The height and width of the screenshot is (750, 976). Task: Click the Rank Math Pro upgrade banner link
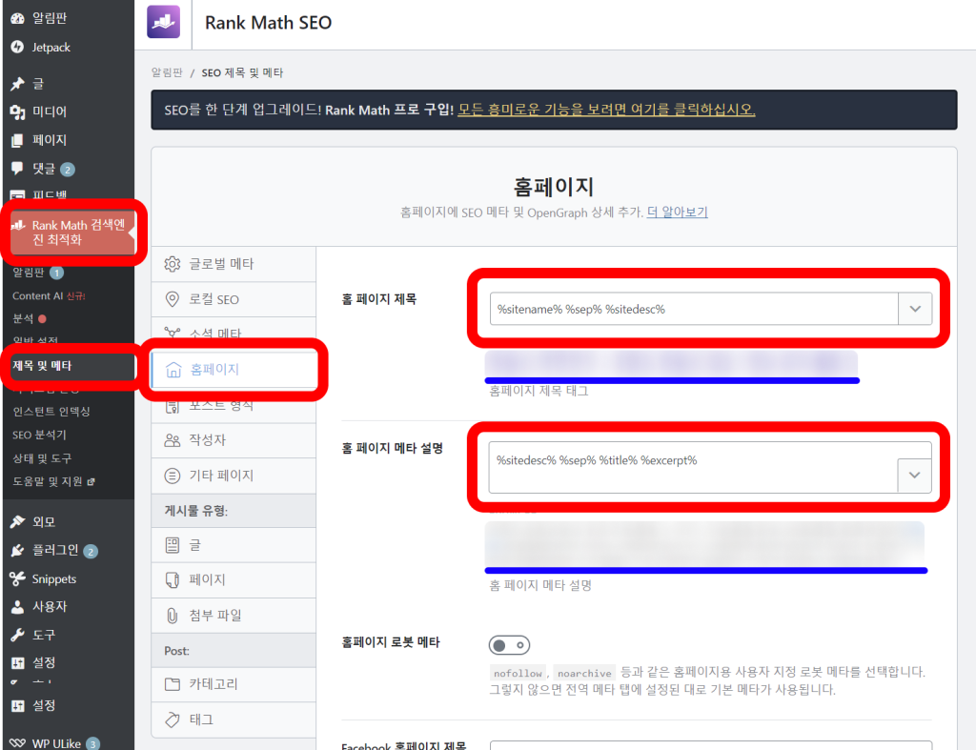tap(606, 111)
